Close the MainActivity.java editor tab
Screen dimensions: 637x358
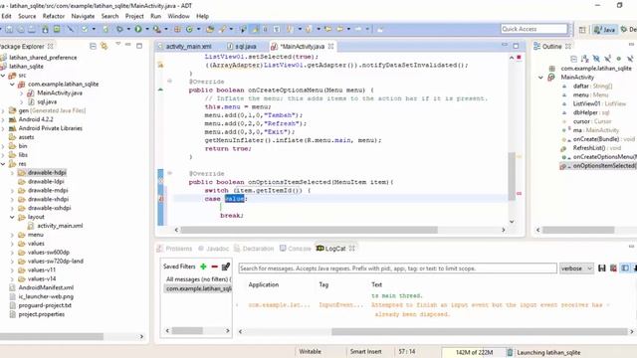[331, 47]
